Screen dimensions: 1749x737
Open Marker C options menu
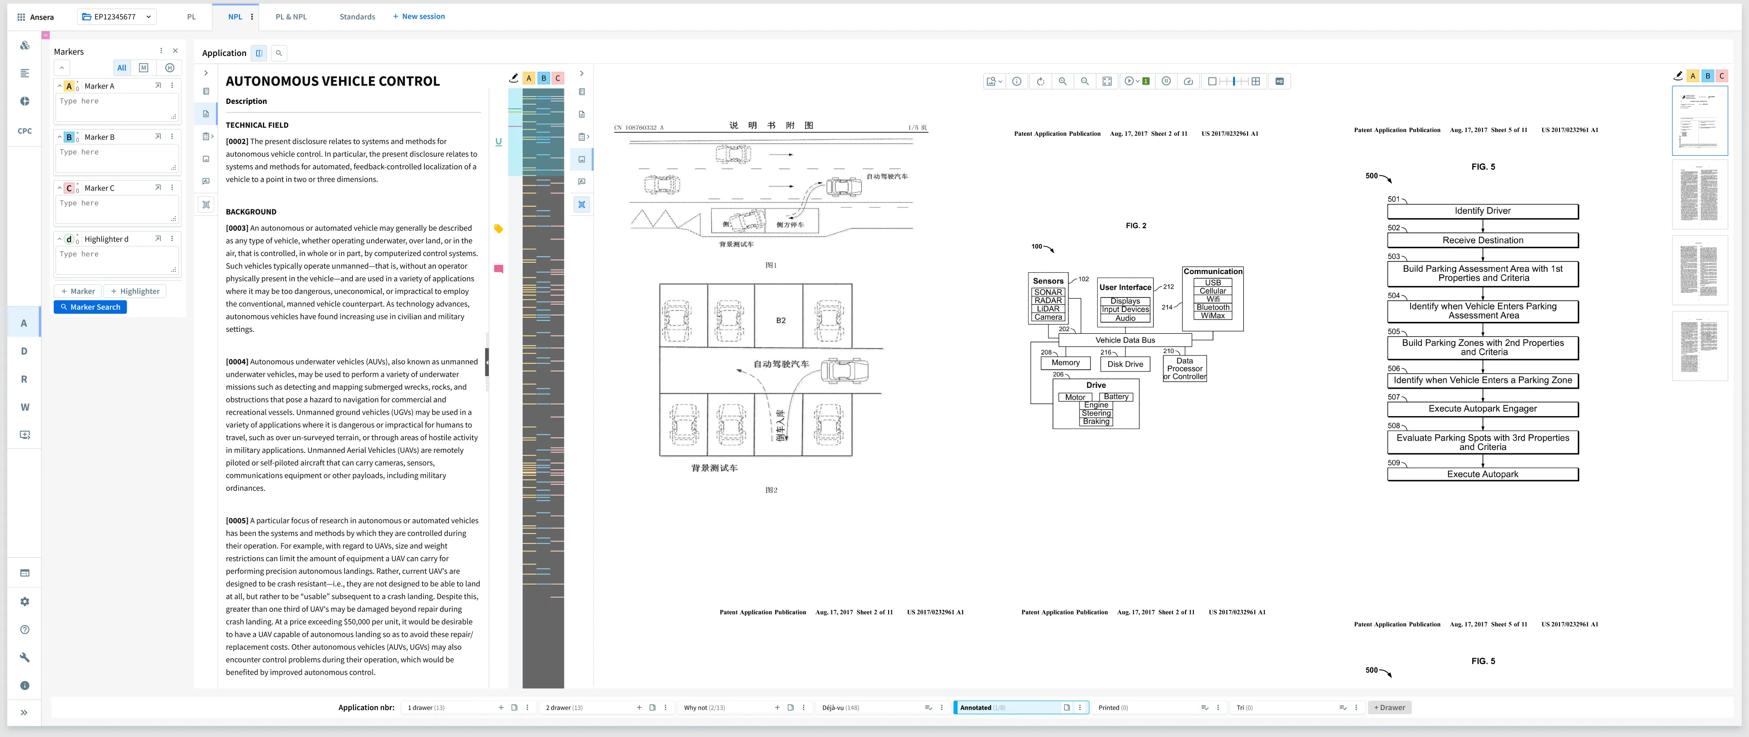click(x=172, y=188)
